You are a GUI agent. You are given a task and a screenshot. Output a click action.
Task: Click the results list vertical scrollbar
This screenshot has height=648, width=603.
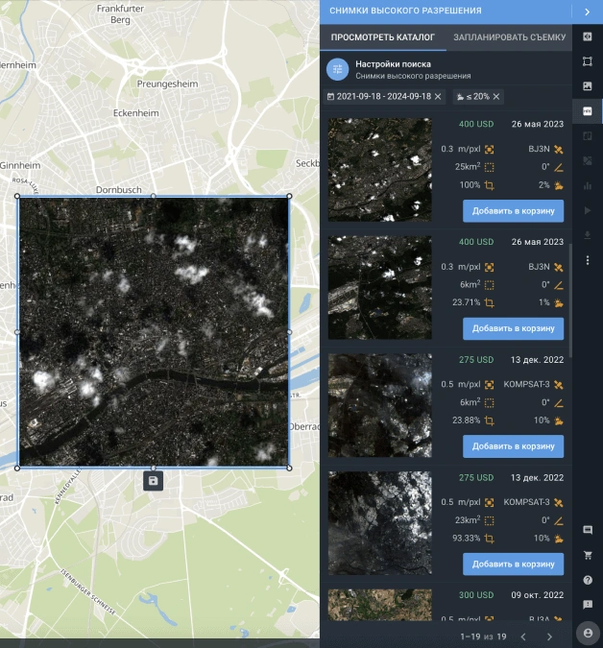[570, 300]
